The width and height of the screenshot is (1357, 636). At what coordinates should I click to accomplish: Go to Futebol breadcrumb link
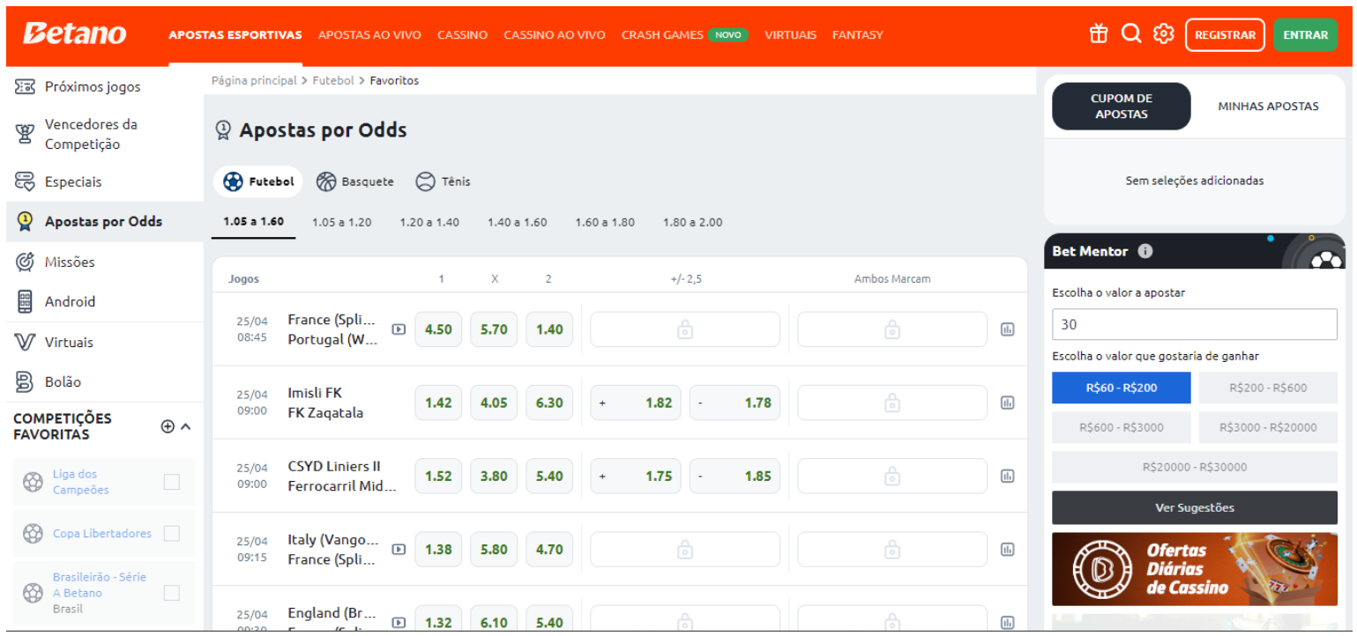(x=333, y=80)
